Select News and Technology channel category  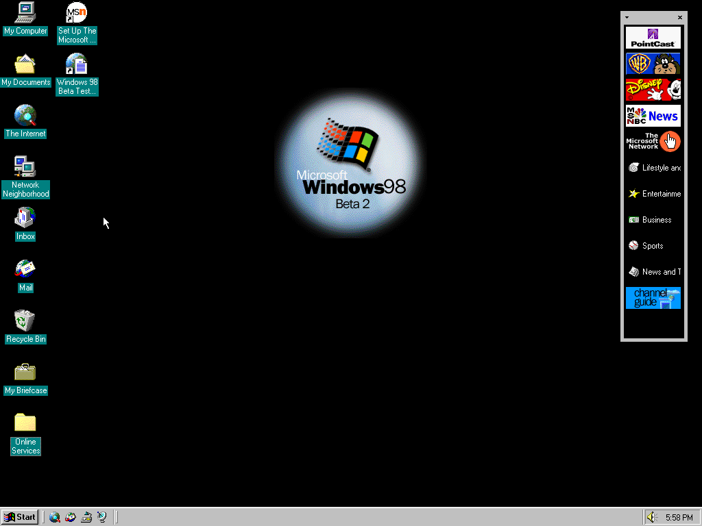point(653,271)
